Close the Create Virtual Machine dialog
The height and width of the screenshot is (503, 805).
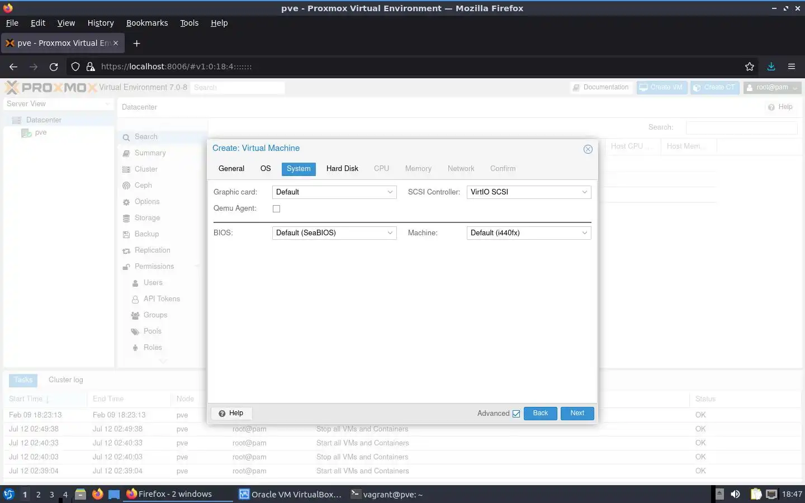coord(588,149)
